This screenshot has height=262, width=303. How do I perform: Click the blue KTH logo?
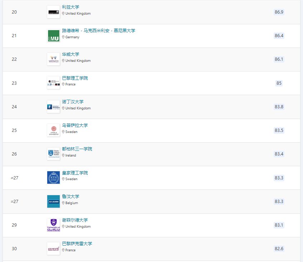coord(53,178)
